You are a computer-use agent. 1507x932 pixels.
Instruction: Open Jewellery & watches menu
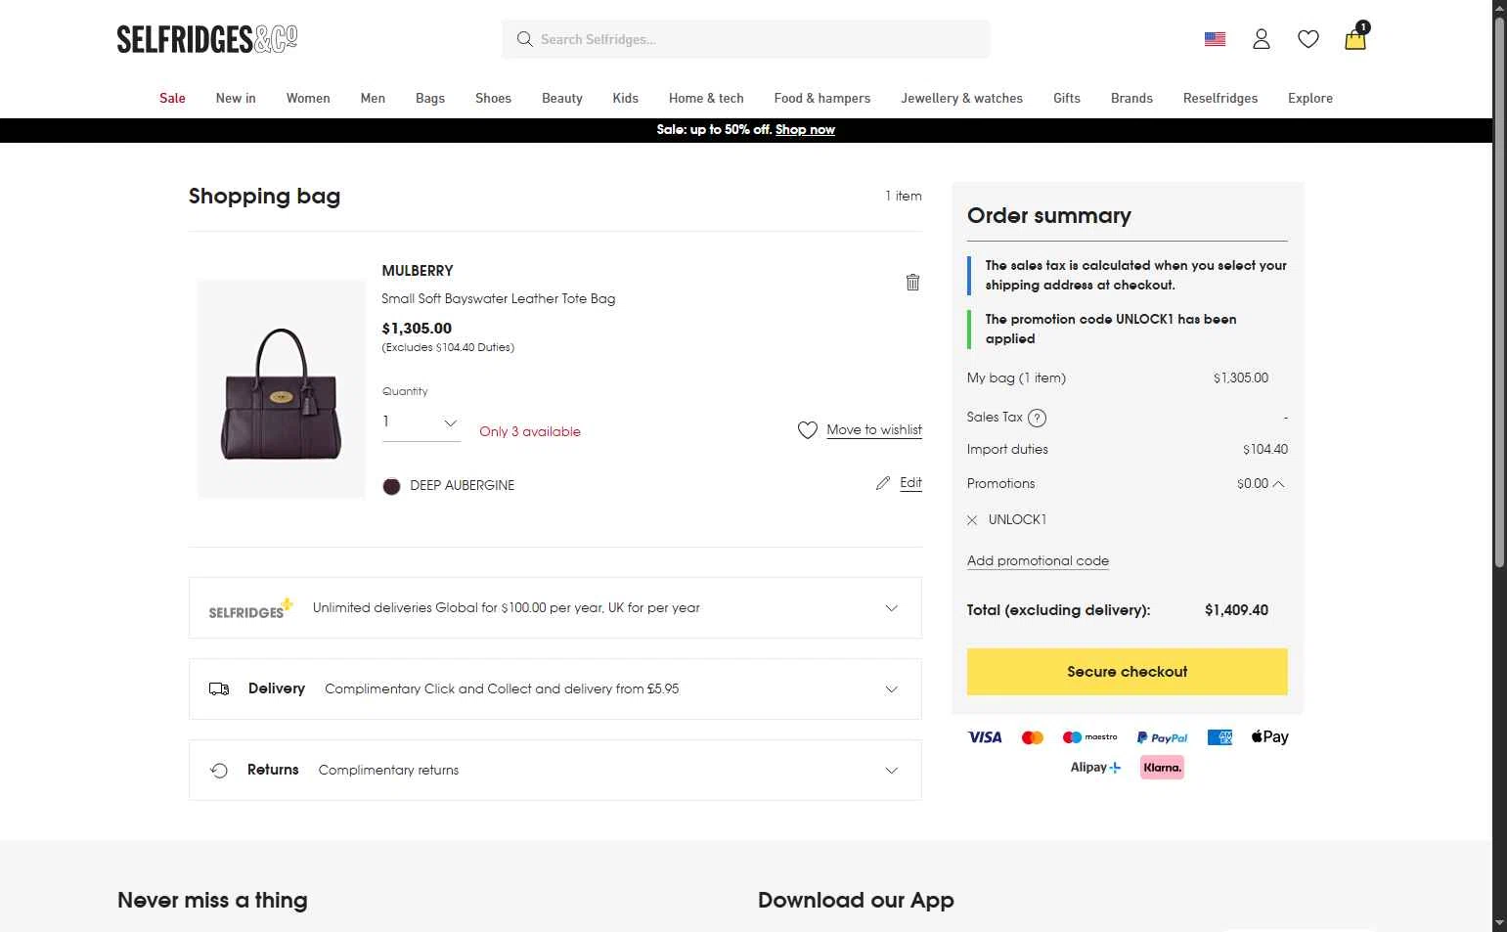click(x=961, y=98)
